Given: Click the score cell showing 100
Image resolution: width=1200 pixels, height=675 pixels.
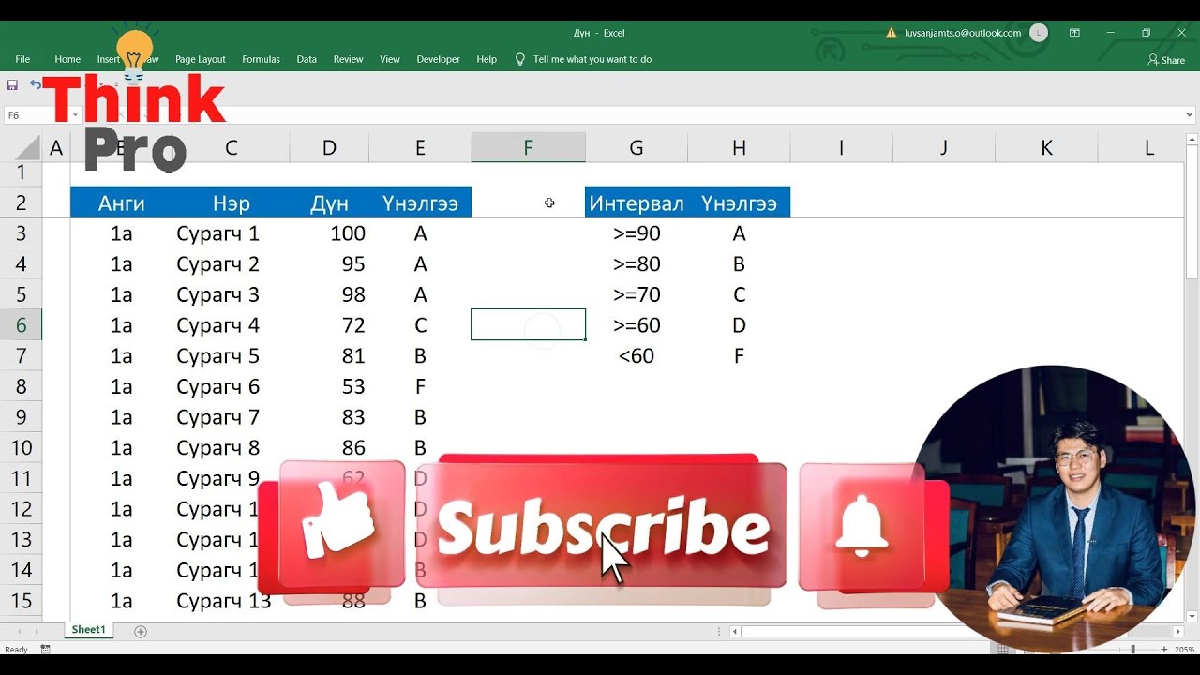Looking at the screenshot, I should (329, 233).
